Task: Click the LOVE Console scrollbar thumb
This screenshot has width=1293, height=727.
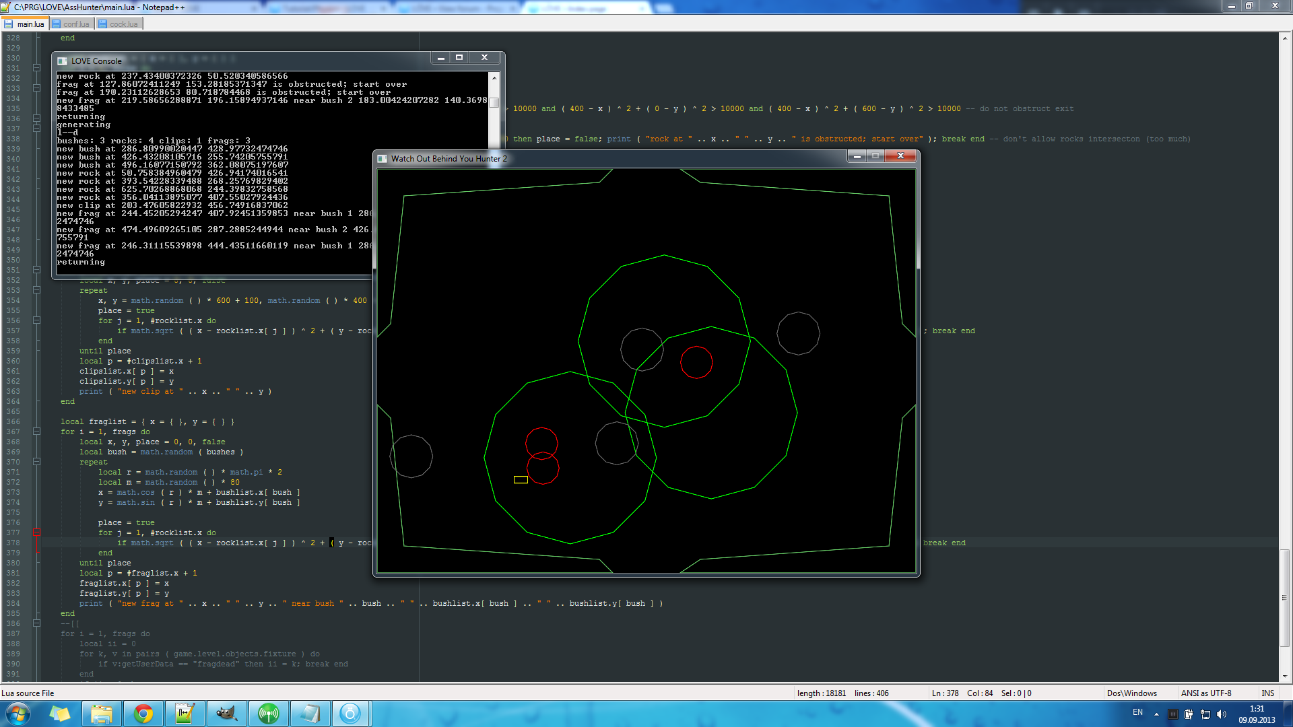Action: 494,103
